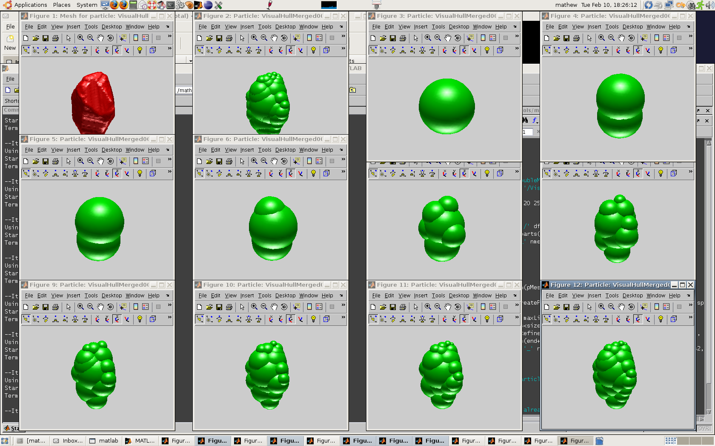This screenshot has height=446, width=715.
Task: Open the Tools menu in Figure 5
Action: tap(91, 150)
